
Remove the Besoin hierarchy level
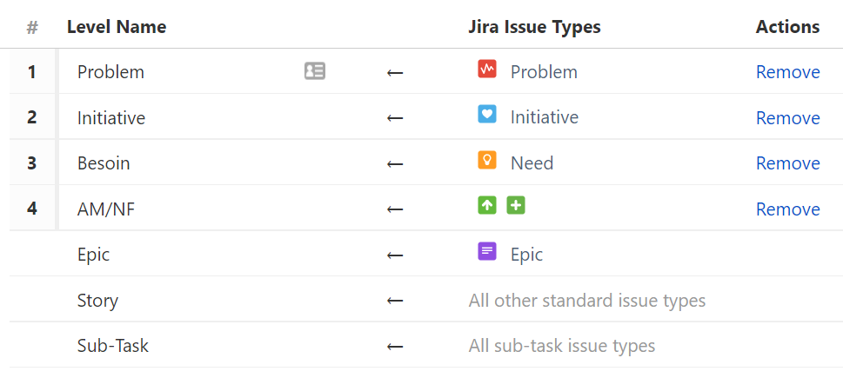(x=787, y=163)
